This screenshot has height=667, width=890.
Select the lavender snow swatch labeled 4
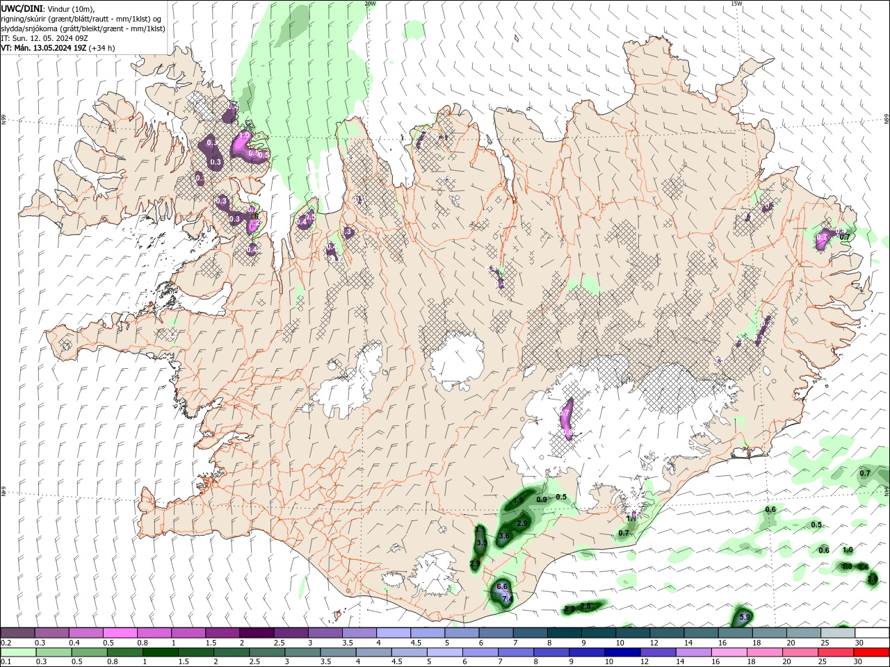click(x=393, y=632)
